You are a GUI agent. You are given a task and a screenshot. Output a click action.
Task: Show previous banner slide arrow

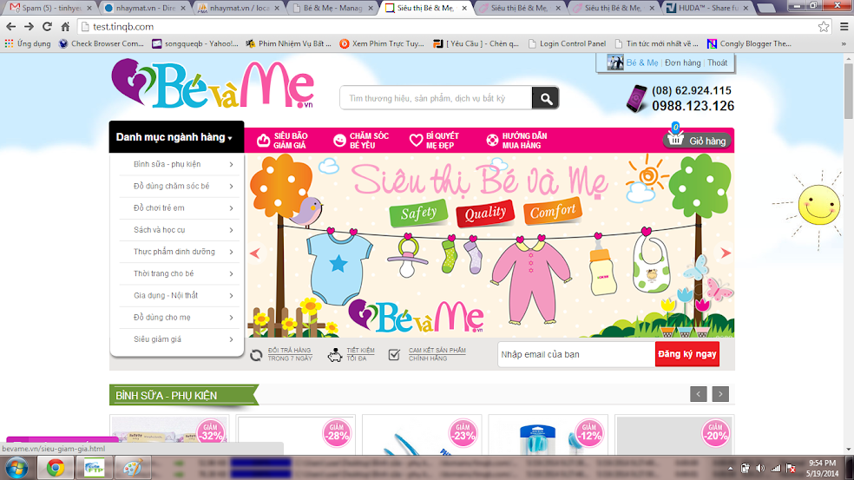tap(255, 253)
